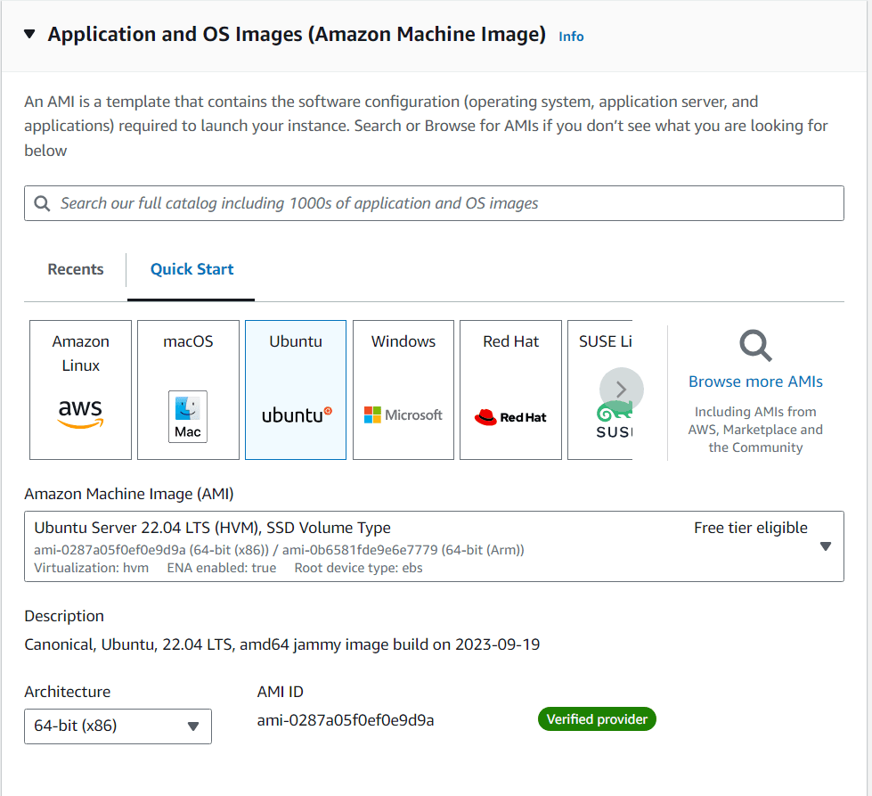Click the Browse more AMIs link

[x=755, y=382]
